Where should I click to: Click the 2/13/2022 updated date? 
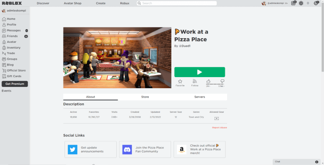155,117
